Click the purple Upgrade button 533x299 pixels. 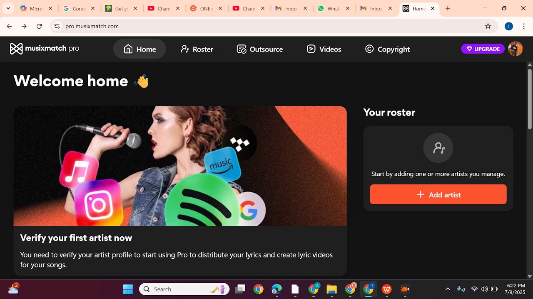pyautogui.click(x=483, y=49)
